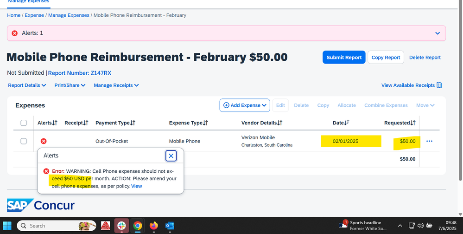Sort by Date column header

tap(341, 123)
